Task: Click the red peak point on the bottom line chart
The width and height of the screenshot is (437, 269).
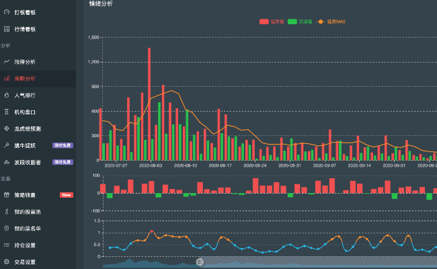Action: (x=152, y=231)
